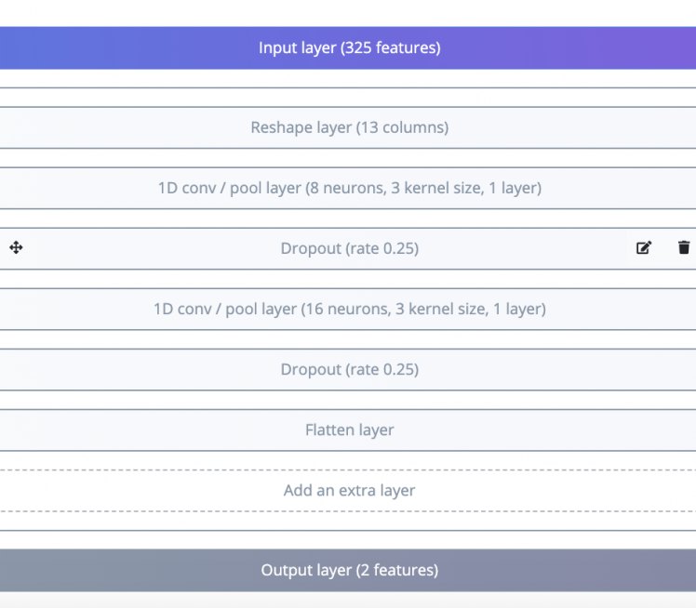Viewport: 696px width, 608px height.
Task: Pick the purple Input layer header
Action: (348, 47)
